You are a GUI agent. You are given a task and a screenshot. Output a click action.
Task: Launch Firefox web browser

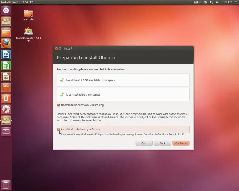(x=6, y=44)
